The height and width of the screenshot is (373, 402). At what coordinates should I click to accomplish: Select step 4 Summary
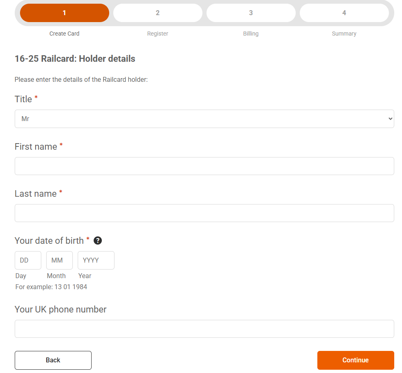[344, 13]
